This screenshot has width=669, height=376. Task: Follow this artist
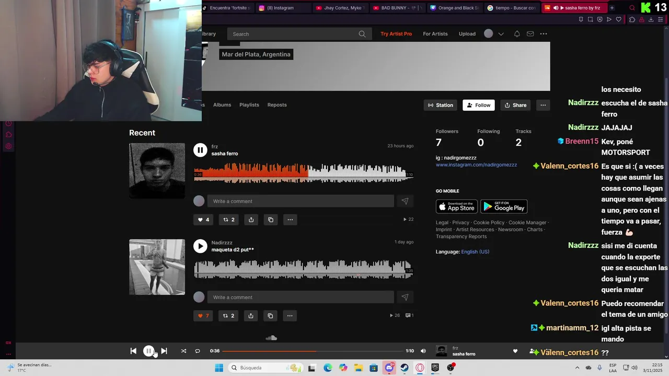pos(479,105)
